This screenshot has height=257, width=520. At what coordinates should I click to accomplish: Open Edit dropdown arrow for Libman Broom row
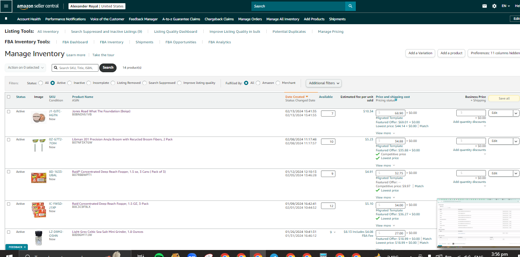[x=516, y=141]
